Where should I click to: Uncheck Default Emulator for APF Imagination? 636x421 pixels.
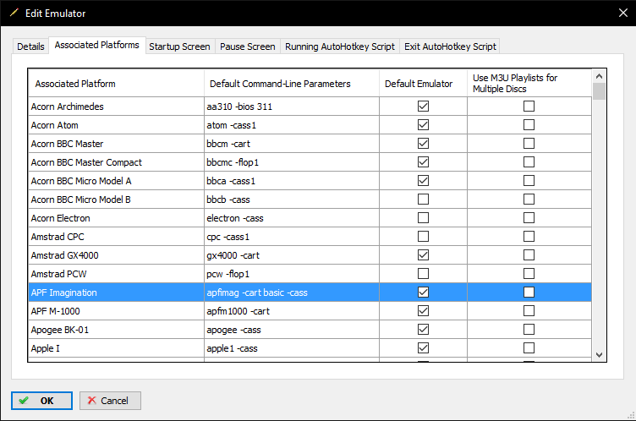click(x=423, y=293)
